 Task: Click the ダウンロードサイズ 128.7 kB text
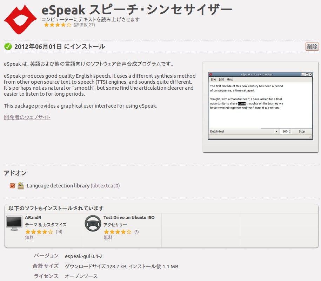96,267
